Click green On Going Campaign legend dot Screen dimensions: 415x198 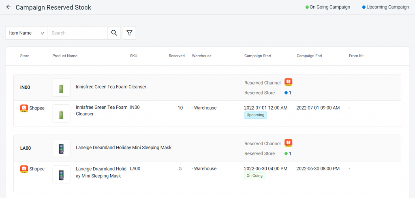pyautogui.click(x=307, y=7)
